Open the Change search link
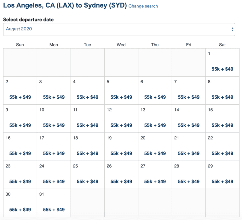Screen dimensions: 242x220 pyautogui.click(x=143, y=6)
